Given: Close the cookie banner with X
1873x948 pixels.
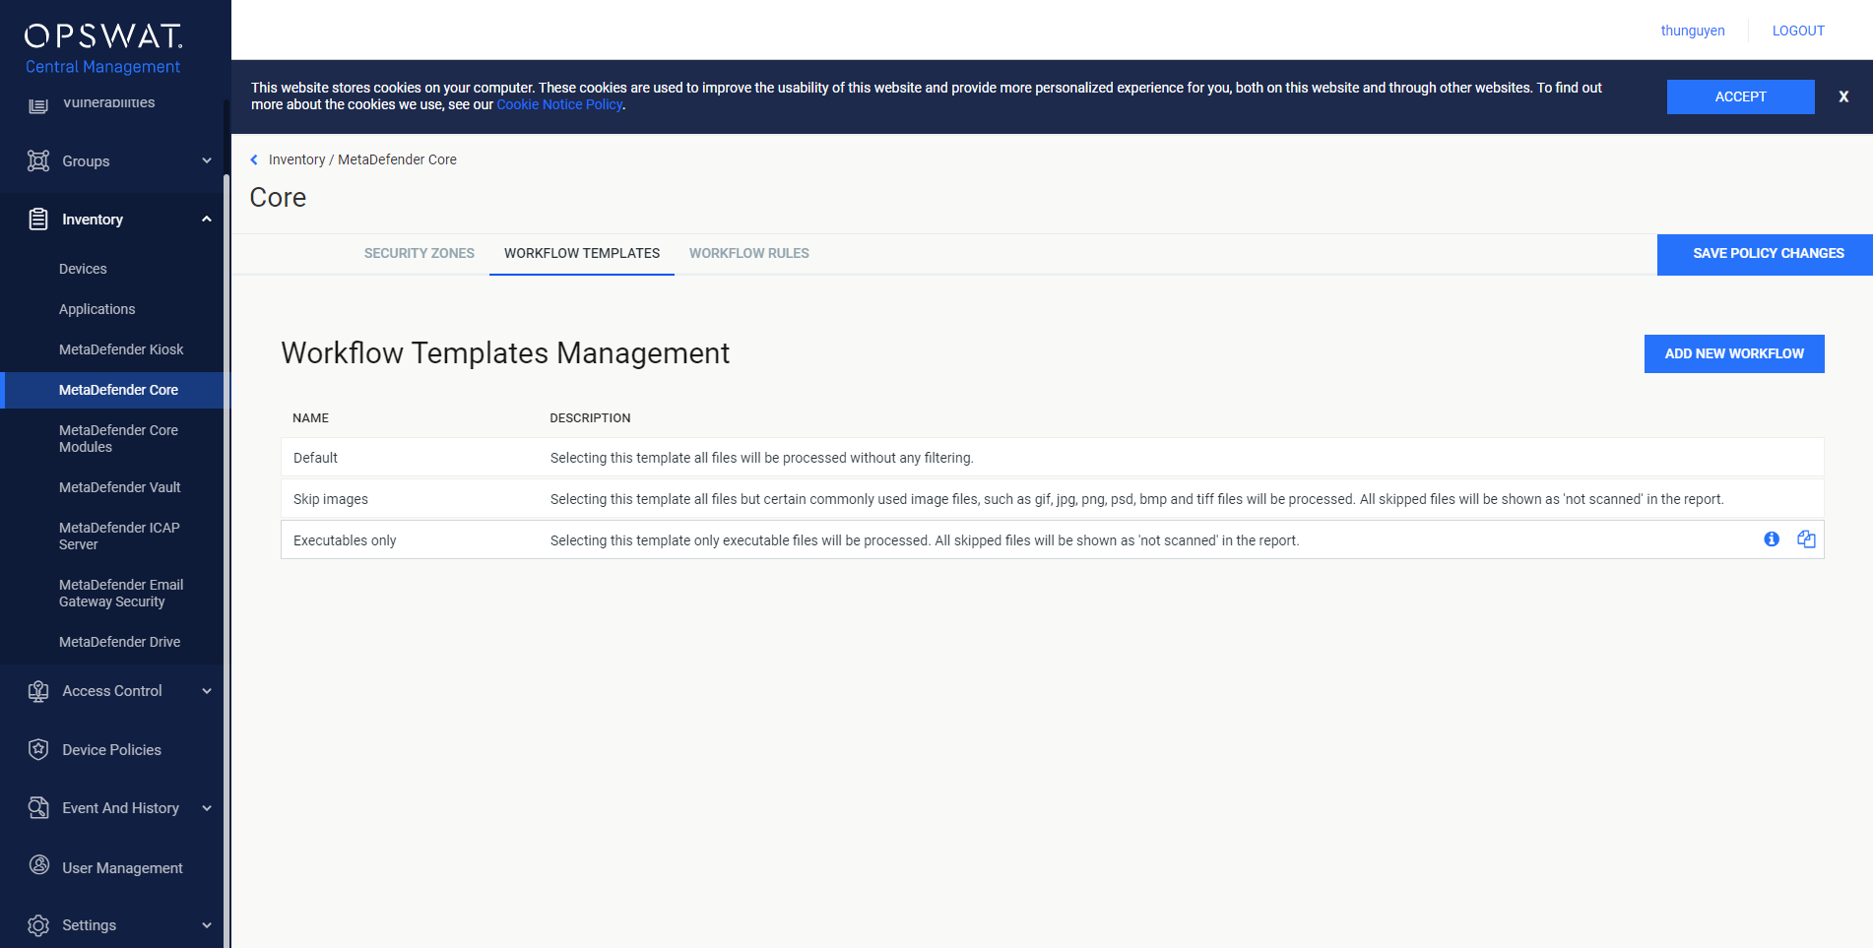Looking at the screenshot, I should pos(1843,96).
